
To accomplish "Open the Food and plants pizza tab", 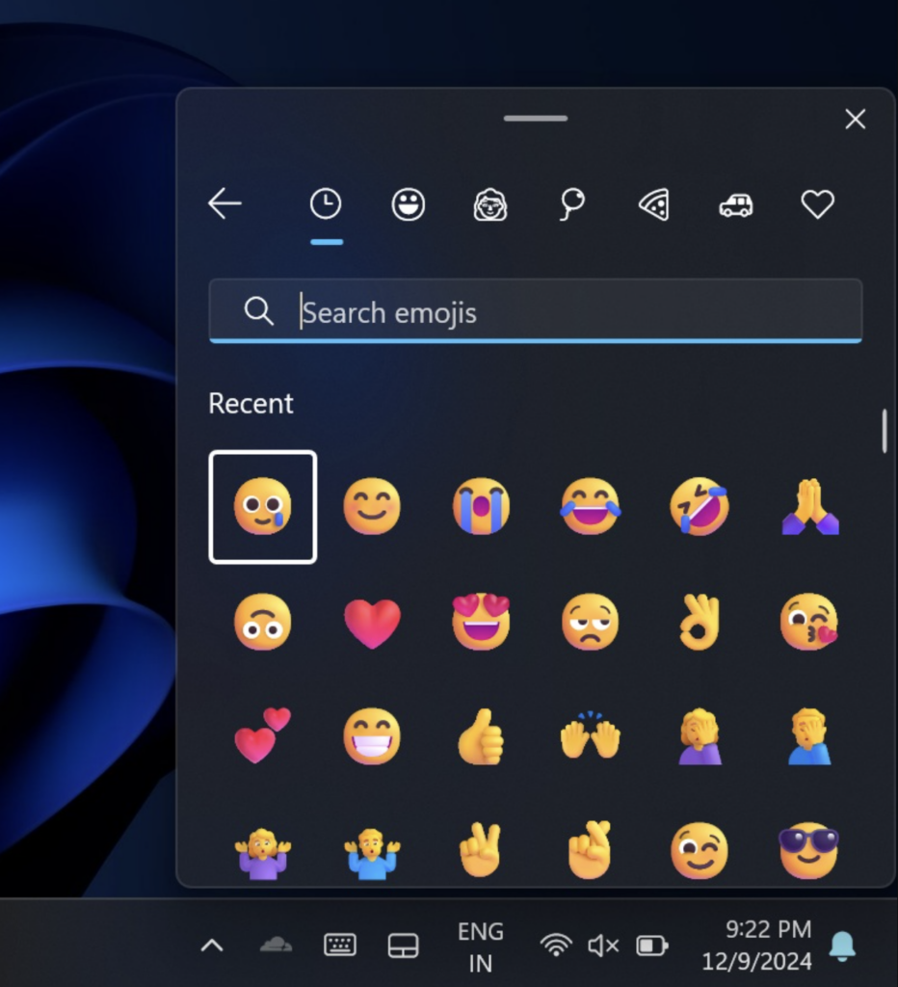I will tap(654, 204).
